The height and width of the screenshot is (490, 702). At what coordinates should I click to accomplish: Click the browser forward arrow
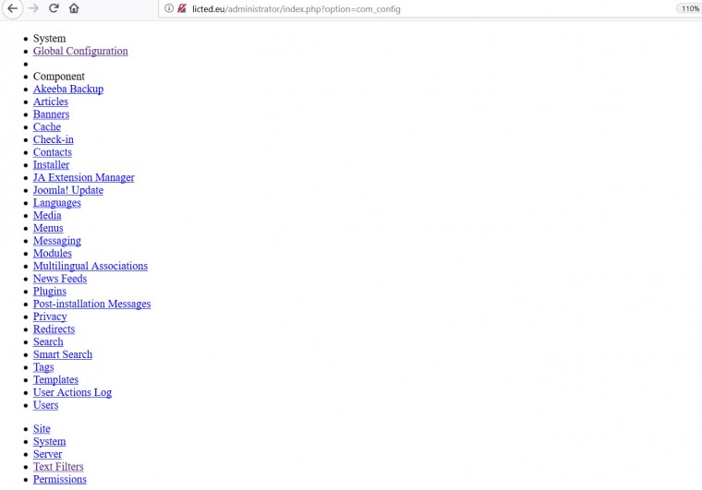33,8
